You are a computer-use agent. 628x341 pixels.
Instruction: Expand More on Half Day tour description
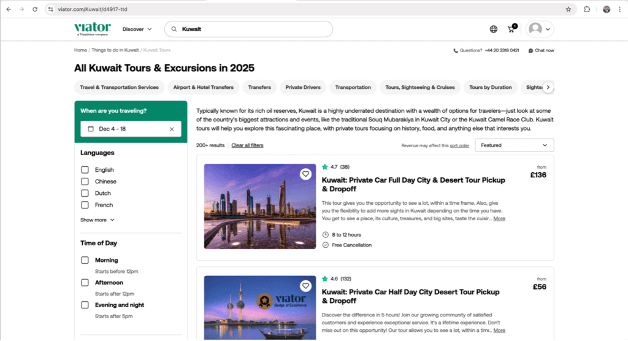499,330
